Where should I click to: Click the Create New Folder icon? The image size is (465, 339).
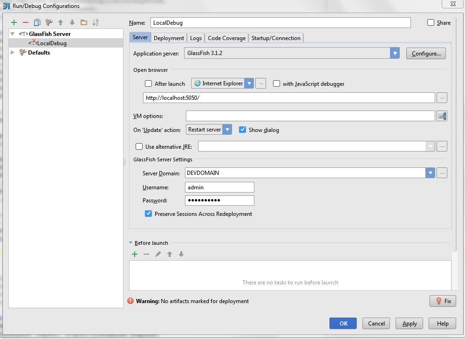[84, 22]
